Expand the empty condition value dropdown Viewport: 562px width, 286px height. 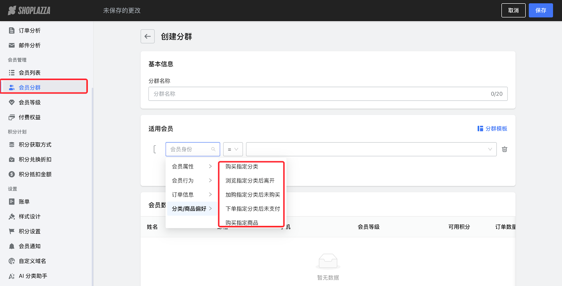[x=371, y=149]
